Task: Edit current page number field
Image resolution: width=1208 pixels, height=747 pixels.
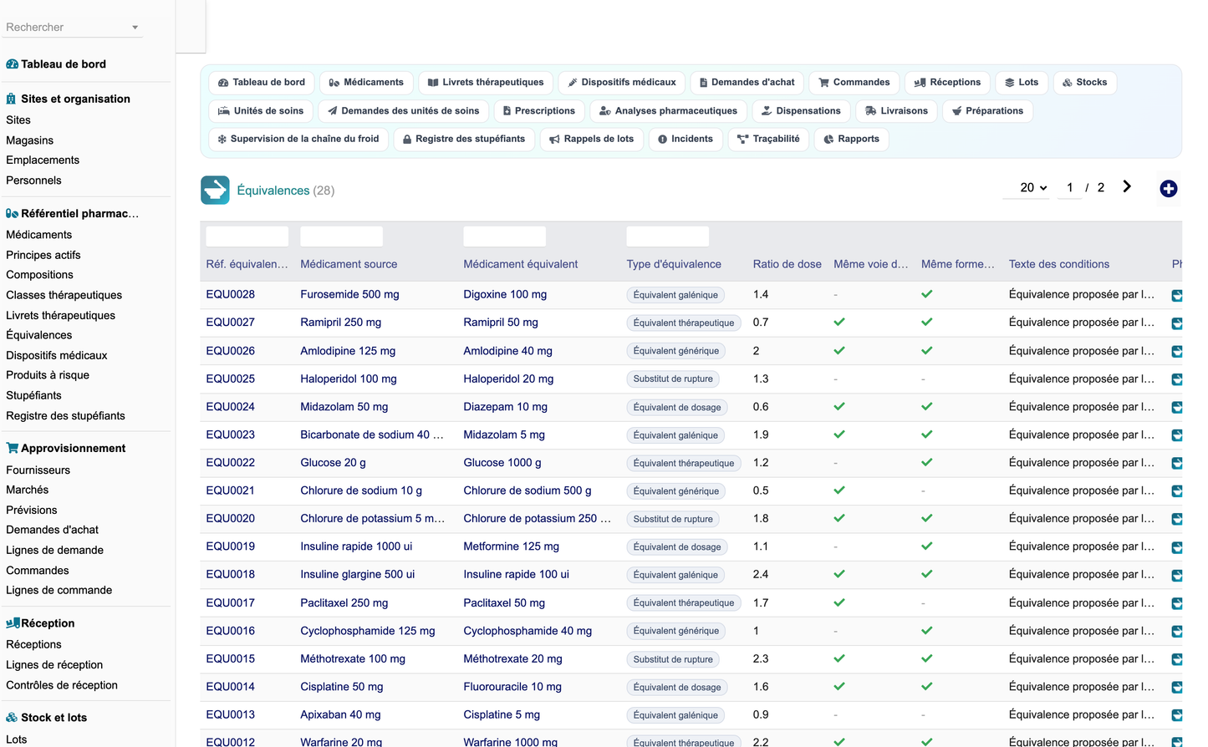Action: (1070, 187)
